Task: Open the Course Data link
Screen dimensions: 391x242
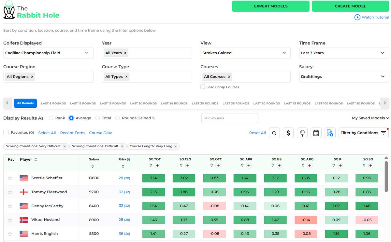Action: [x=101, y=133]
